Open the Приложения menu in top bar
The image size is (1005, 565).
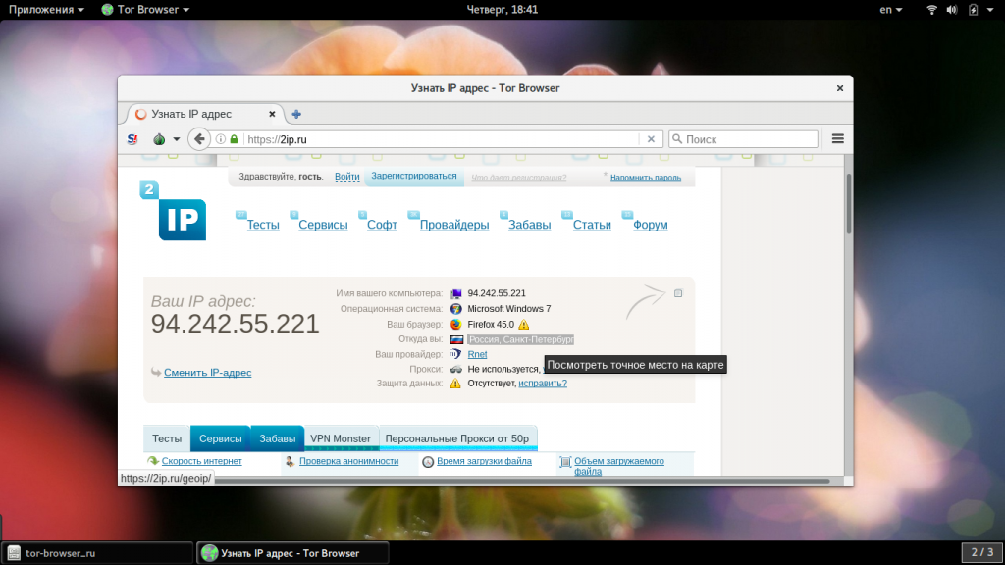click(x=46, y=10)
